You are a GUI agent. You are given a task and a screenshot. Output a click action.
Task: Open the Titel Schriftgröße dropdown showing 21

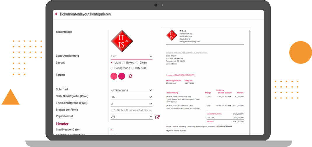pyautogui.click(x=132, y=104)
